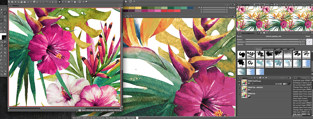Show the PRINT-2b - 40COUL layer
This screenshot has width=313, height=119.
coord(239,88)
